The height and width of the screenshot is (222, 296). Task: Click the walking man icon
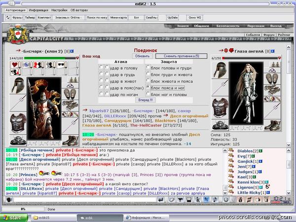(198, 199)
